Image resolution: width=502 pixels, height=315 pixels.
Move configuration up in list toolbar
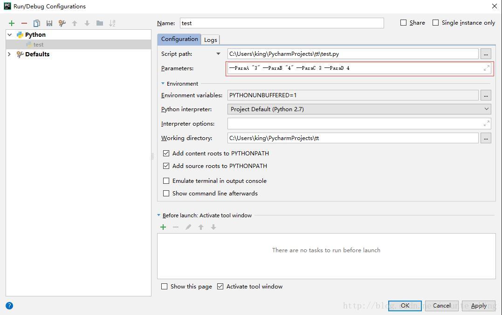click(75, 23)
